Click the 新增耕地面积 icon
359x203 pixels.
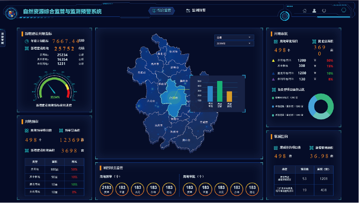coord(312,148)
